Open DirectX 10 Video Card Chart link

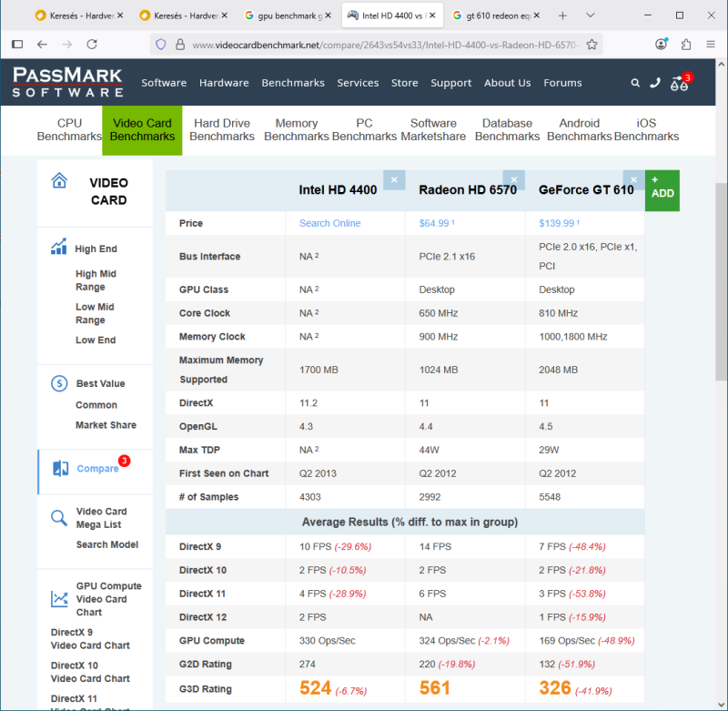pos(90,672)
